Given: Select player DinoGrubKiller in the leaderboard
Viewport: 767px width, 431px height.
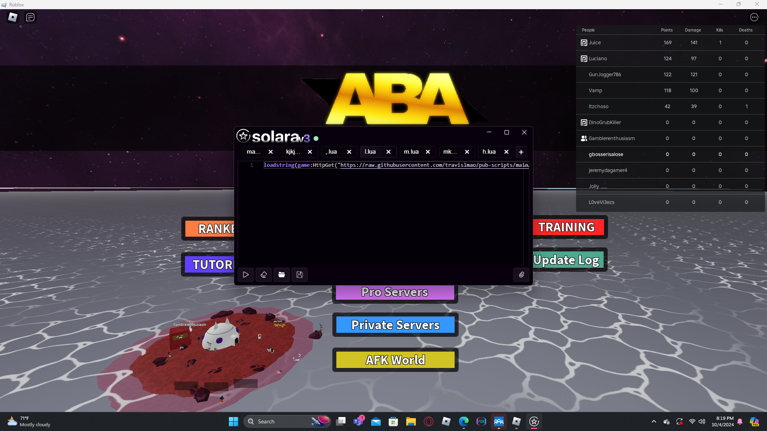Looking at the screenshot, I should tap(670, 123).
